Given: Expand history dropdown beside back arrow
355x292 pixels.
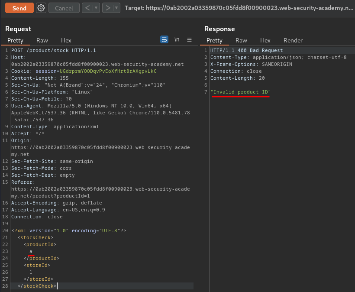Looking at the screenshot, I should tap(96, 8).
